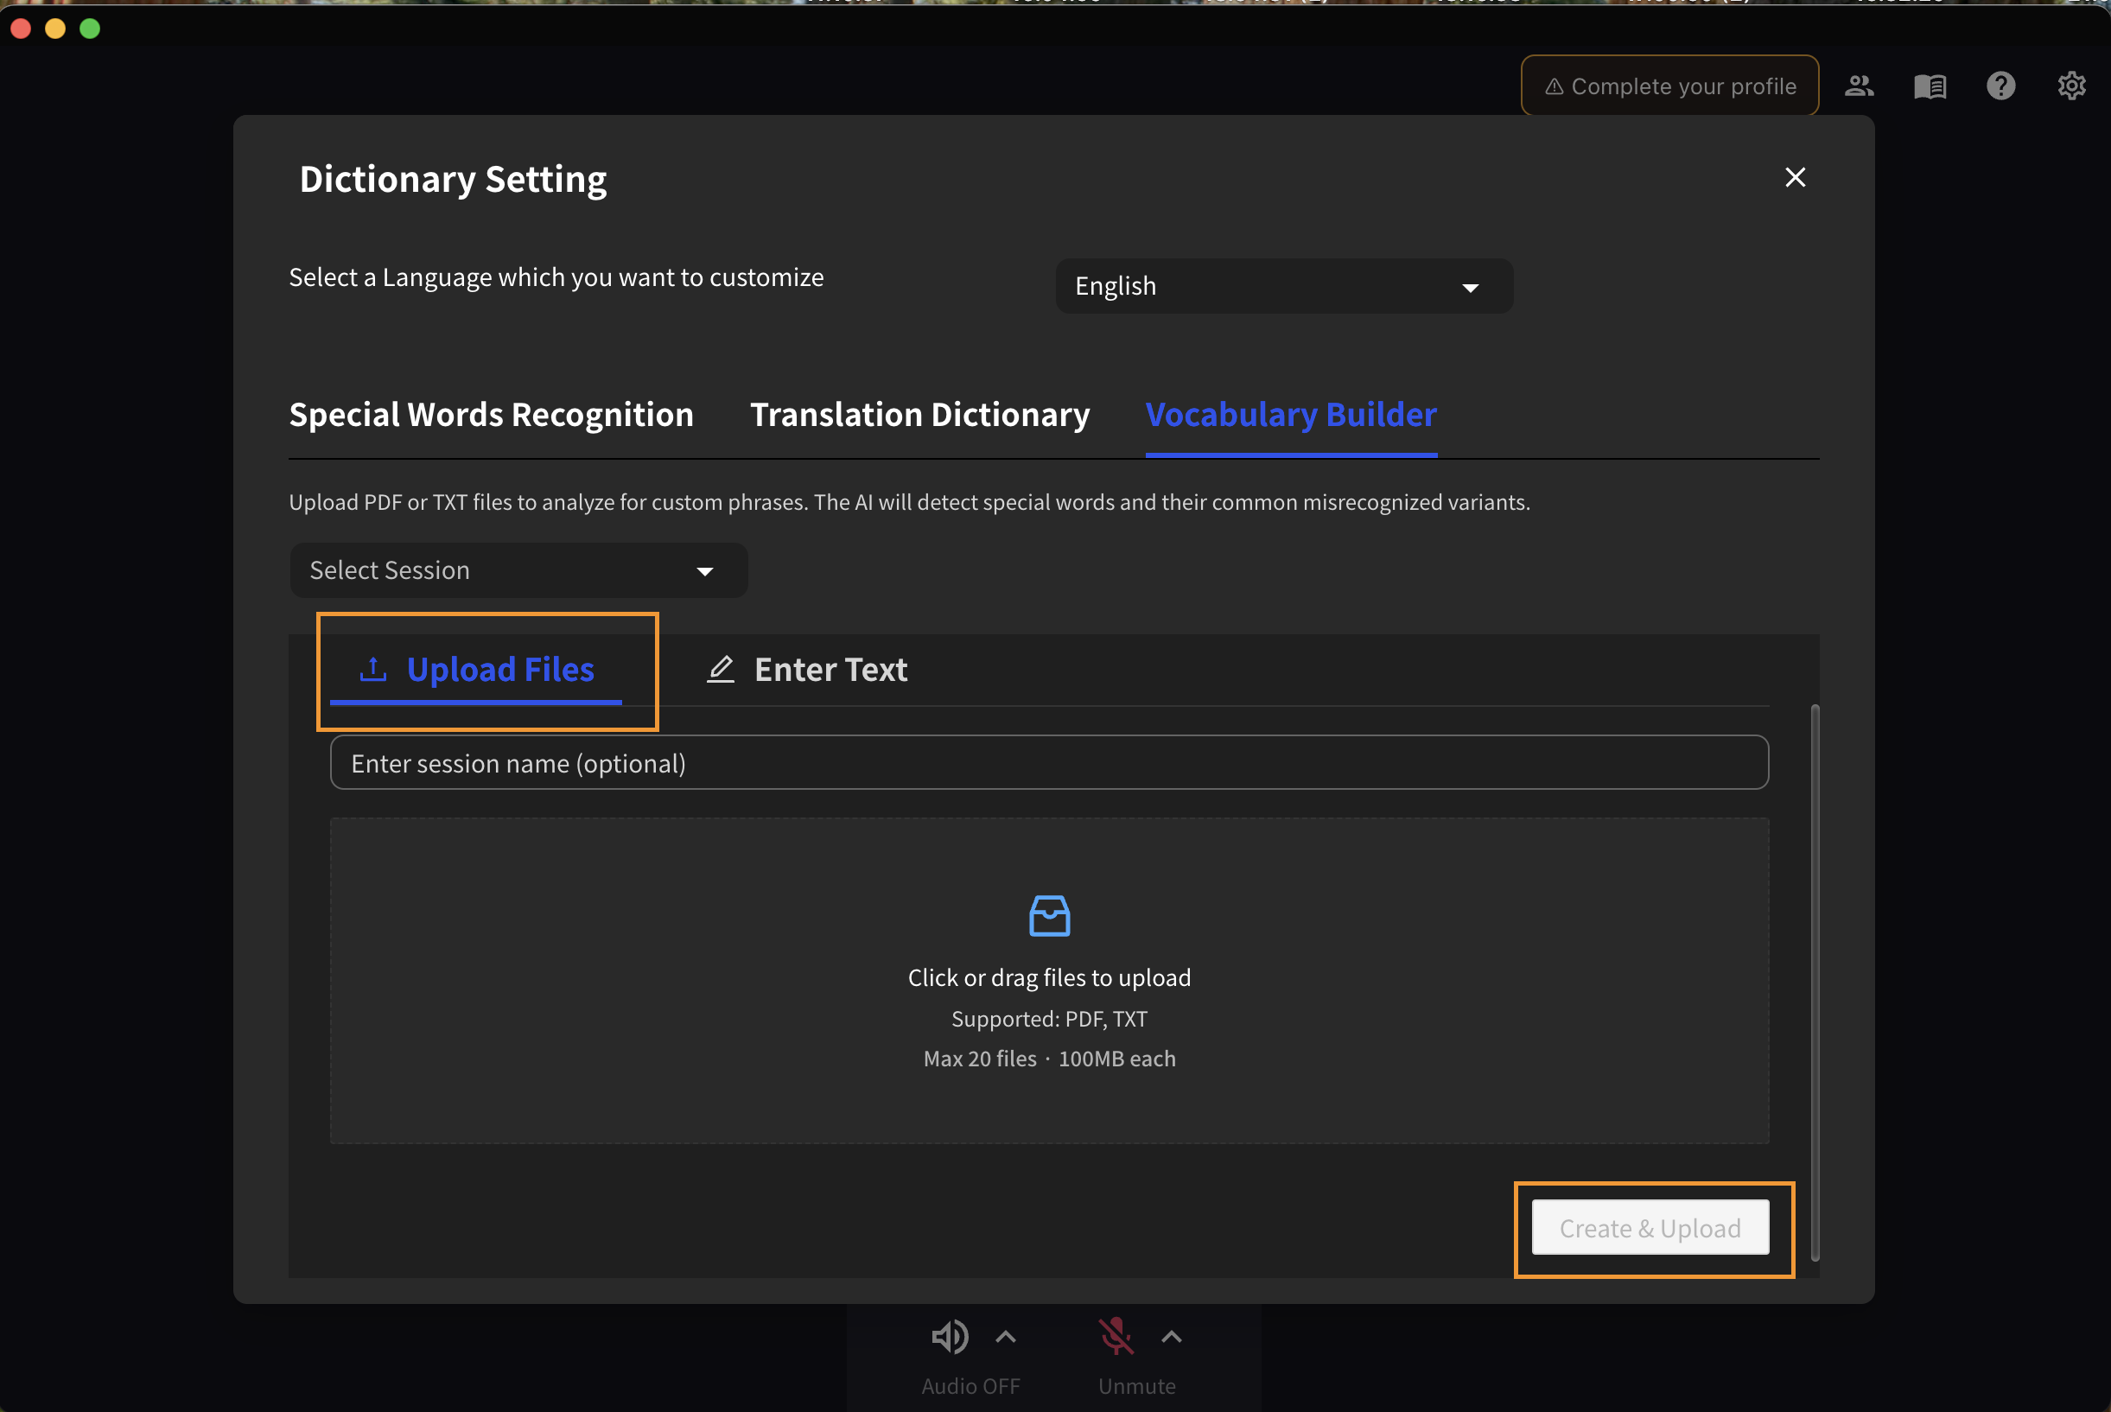
Task: Close the Dictionary Setting dialog
Action: point(1795,177)
